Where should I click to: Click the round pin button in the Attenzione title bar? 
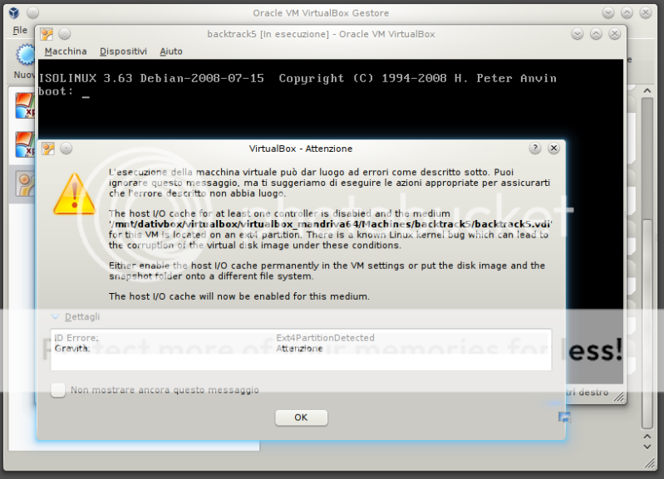coord(66,148)
